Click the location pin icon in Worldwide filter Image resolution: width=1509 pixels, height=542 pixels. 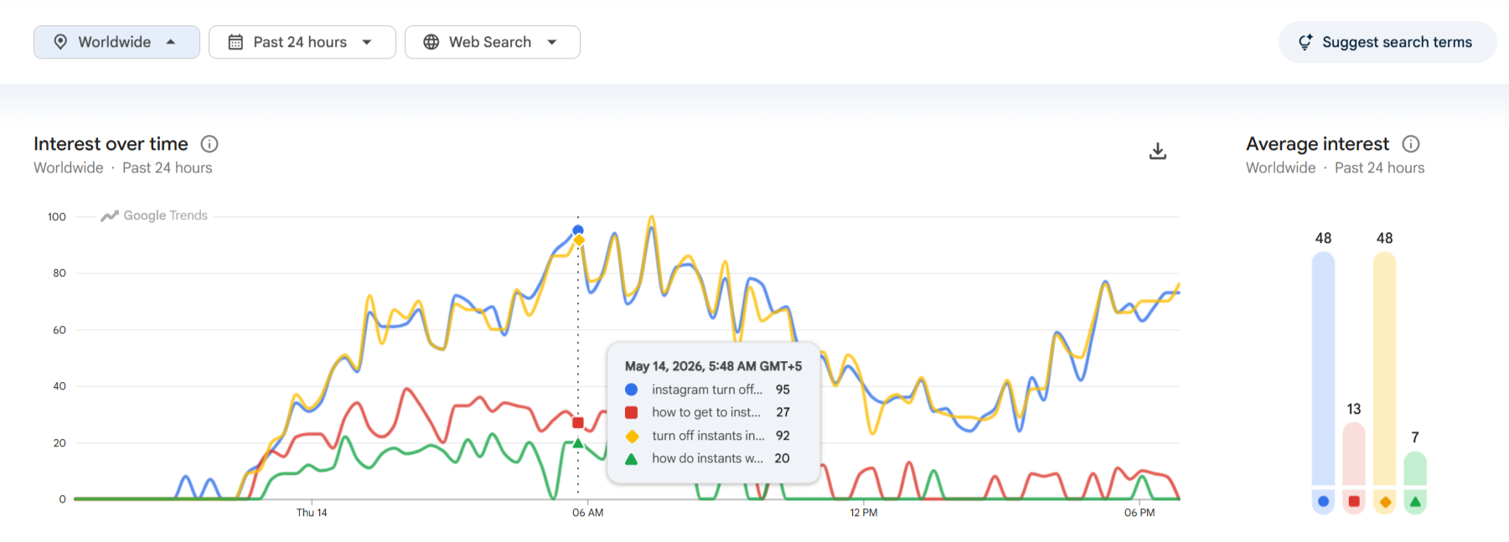coord(60,42)
